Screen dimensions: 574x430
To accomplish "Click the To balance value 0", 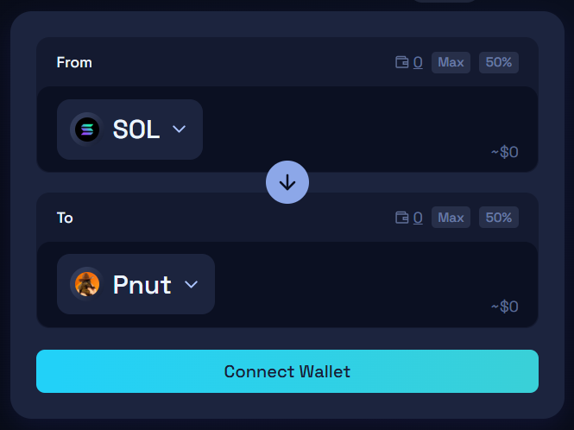I will (418, 218).
